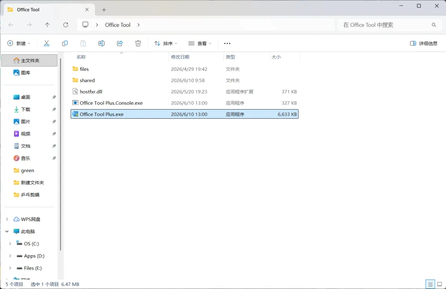The width and height of the screenshot is (446, 289).
Task: Open the 新建 dropdown menu
Action: tap(19, 43)
